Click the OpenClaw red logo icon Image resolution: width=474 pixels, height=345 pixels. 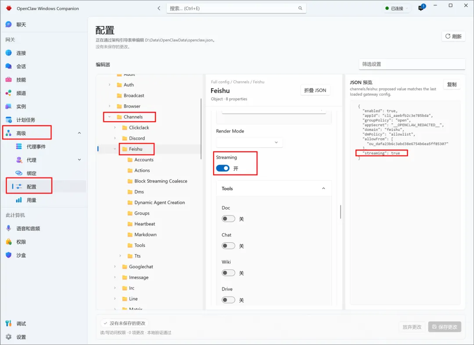(9, 8)
